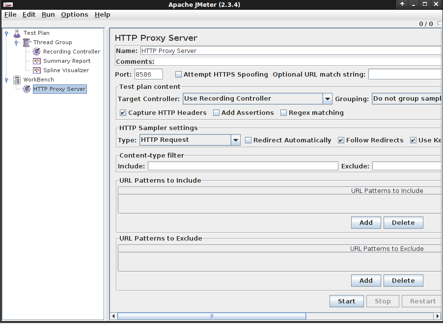Open the Target Controller dropdown
443x324 pixels.
pos(328,99)
